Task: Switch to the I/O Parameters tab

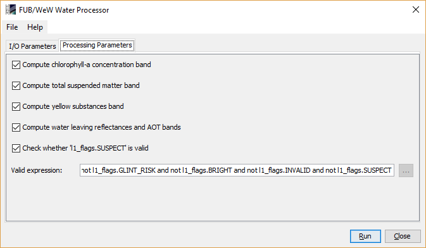Action: [x=32, y=46]
